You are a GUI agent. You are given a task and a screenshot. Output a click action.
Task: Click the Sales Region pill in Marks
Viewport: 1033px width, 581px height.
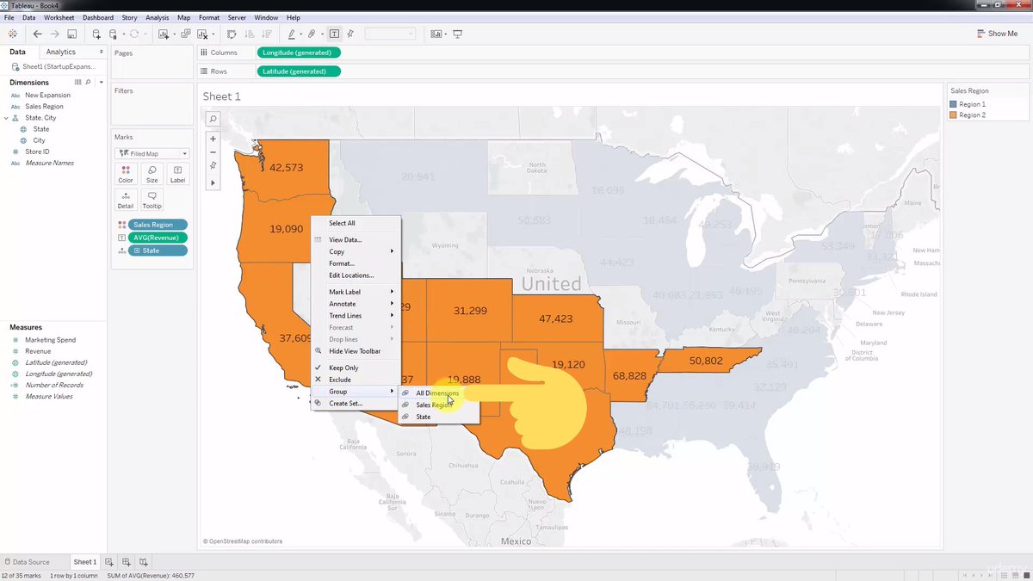pos(158,225)
